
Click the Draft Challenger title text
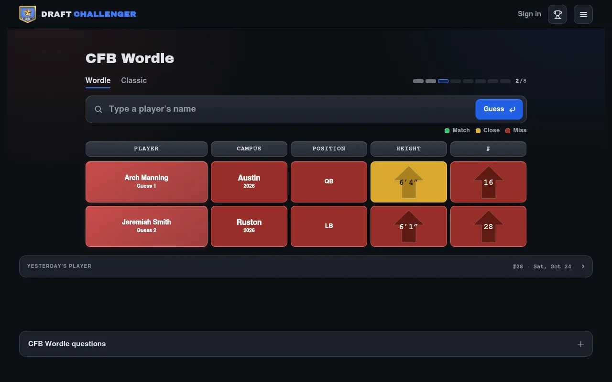tap(89, 14)
